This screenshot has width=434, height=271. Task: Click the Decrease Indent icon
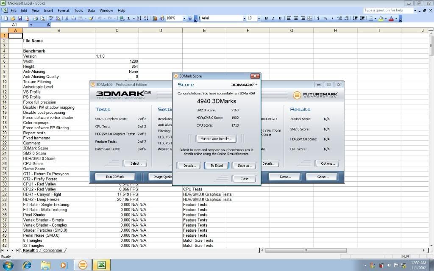[x=355, y=18]
